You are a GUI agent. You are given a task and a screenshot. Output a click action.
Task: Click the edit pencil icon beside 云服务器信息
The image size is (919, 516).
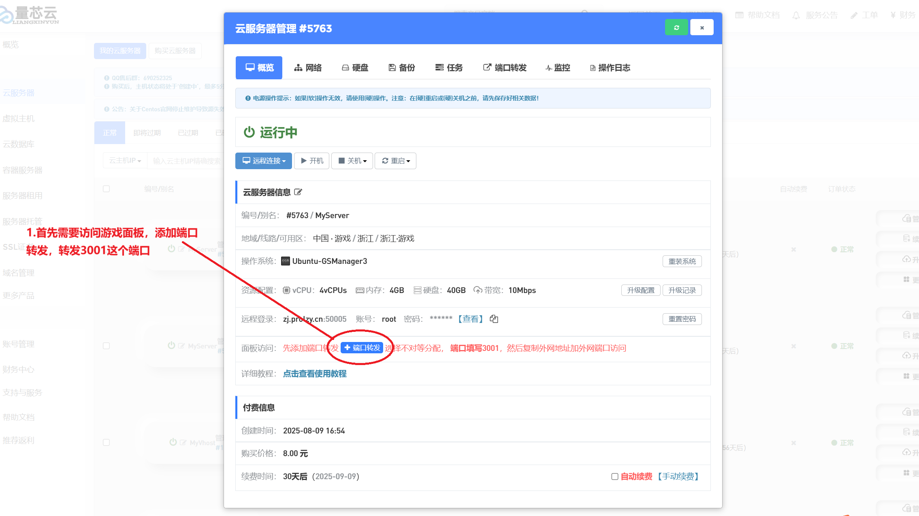(x=298, y=192)
